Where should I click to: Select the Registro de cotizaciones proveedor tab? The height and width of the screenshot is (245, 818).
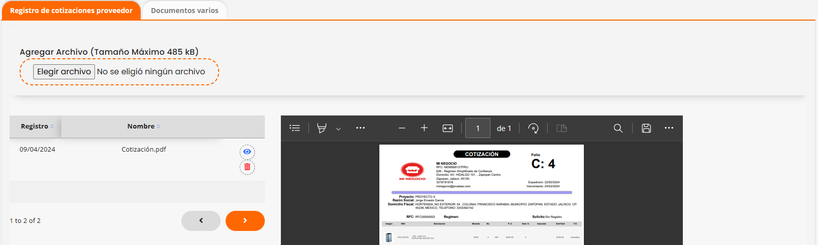click(x=71, y=11)
